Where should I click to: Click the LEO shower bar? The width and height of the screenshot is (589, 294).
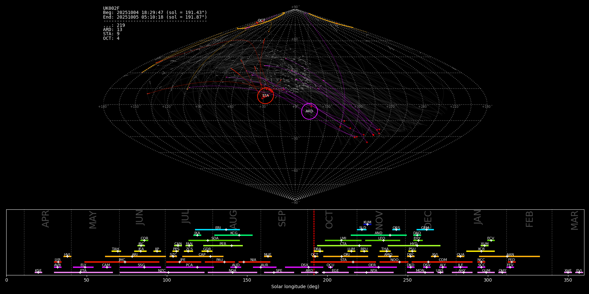[x=382, y=240]
